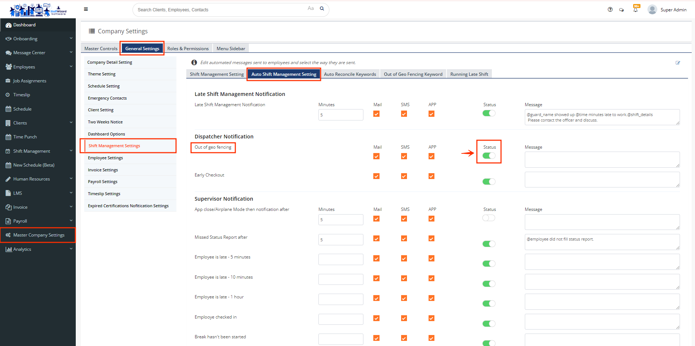The height and width of the screenshot is (346, 695).
Task: Toggle the Aa case-match icon in search
Action: point(311,8)
